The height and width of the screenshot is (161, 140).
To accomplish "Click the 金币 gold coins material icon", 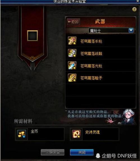I will click(22, 134).
